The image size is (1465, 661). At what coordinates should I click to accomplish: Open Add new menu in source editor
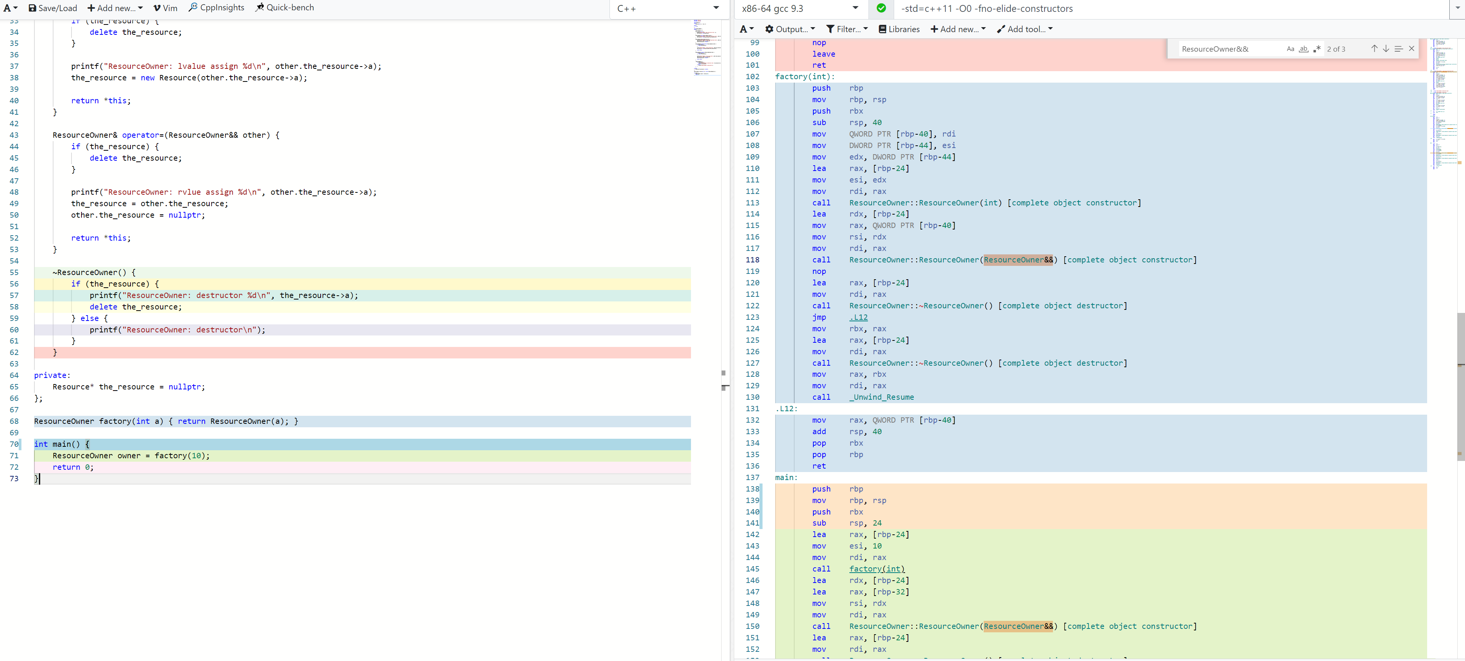pos(115,8)
